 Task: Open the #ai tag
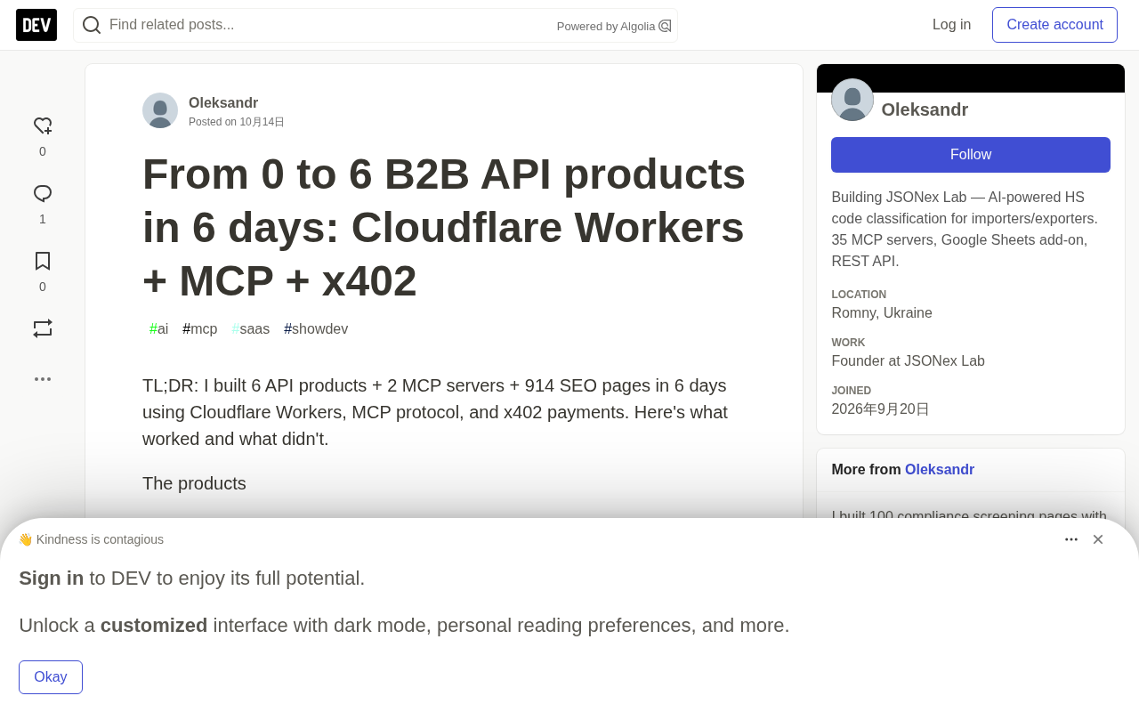pos(159,329)
